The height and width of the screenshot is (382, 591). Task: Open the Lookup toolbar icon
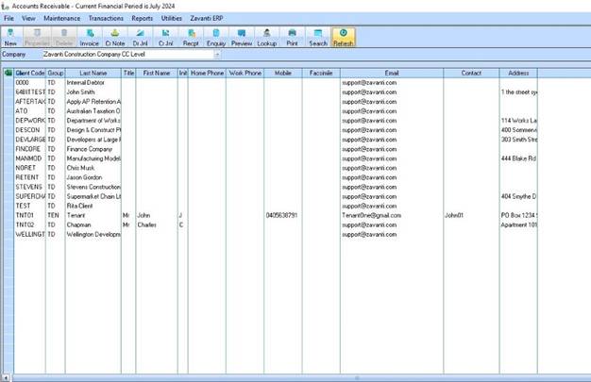click(x=267, y=37)
